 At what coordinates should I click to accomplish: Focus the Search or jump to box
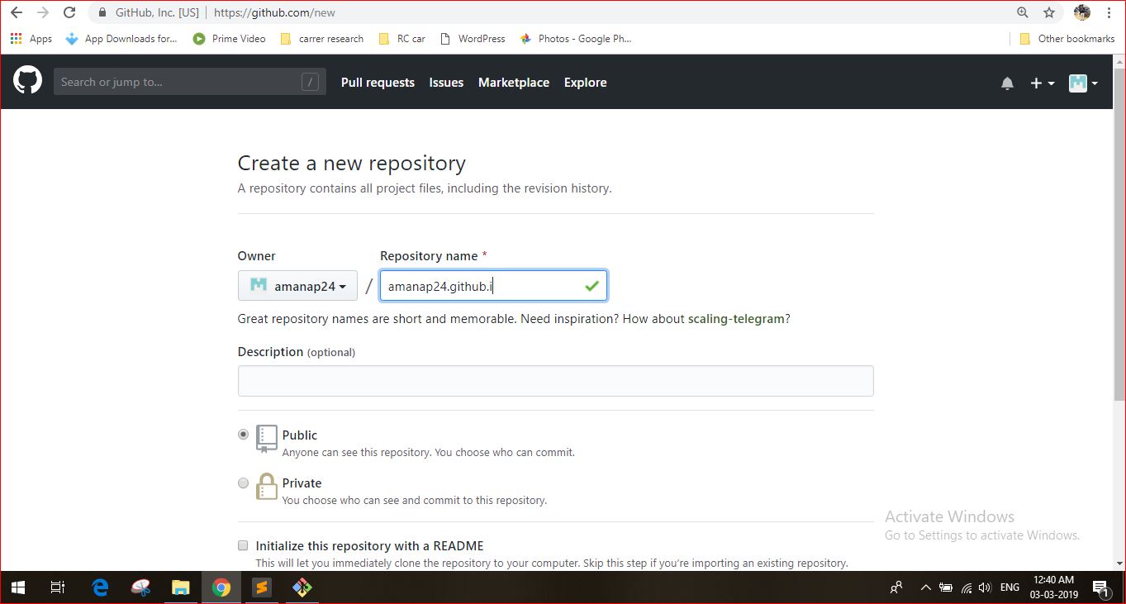(190, 82)
